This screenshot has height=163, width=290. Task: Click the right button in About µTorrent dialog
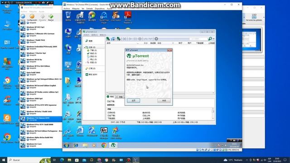click(164, 101)
